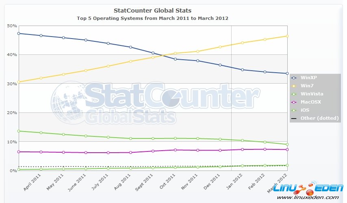
Task: Click the 50% y-axis label
Action: click(x=11, y=26)
